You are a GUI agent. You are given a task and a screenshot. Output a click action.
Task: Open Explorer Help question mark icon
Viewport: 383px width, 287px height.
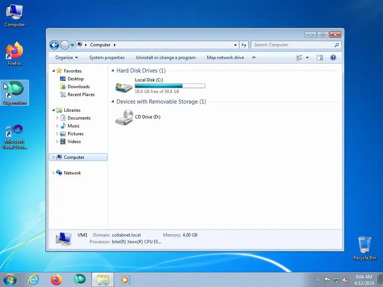click(x=333, y=58)
